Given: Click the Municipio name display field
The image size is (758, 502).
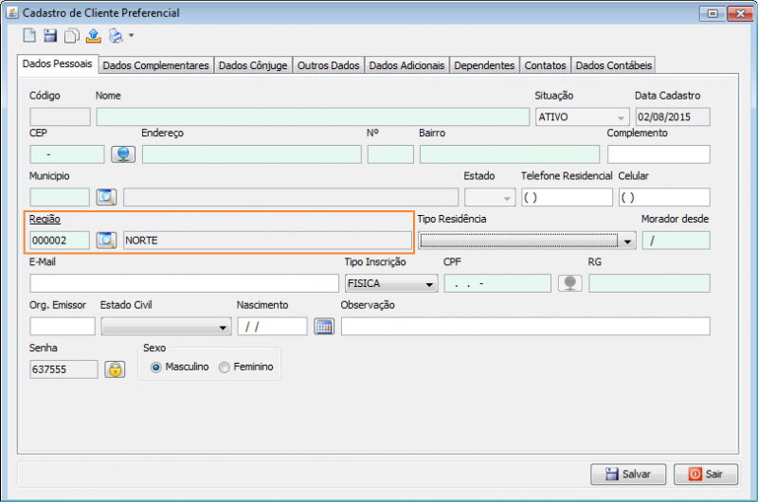Looking at the screenshot, I should (291, 197).
